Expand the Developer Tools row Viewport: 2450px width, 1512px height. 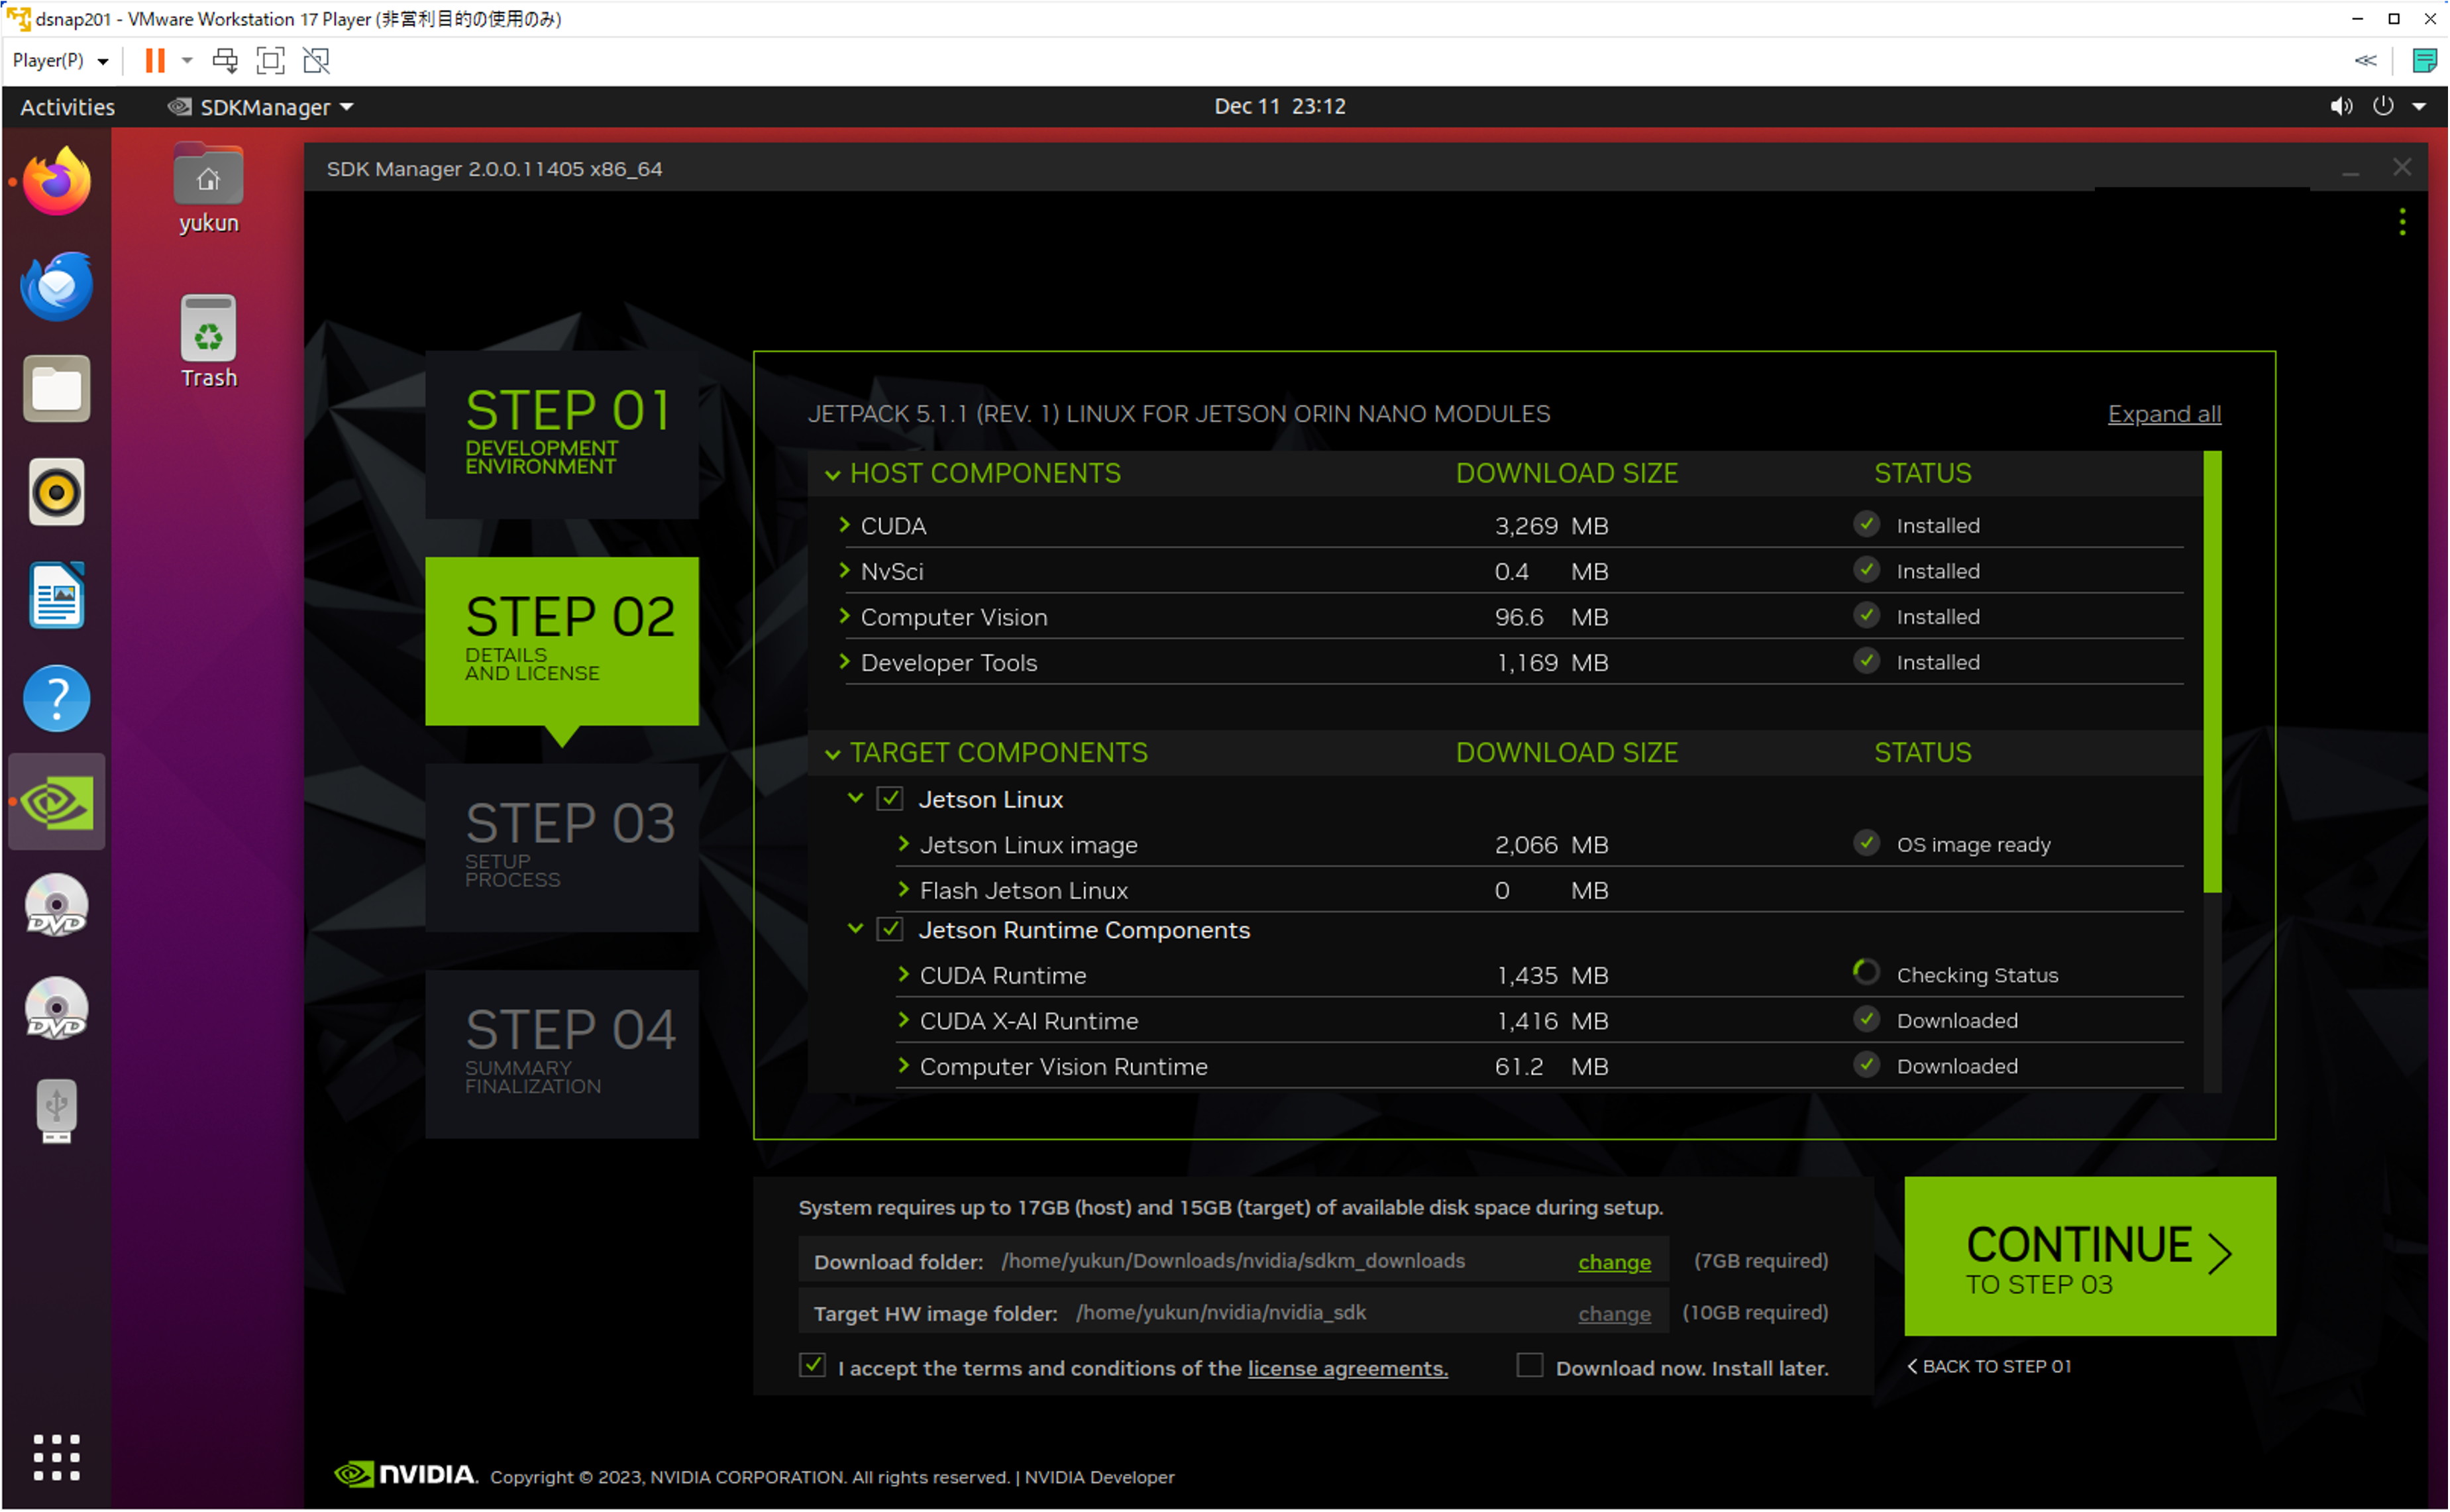click(x=845, y=662)
